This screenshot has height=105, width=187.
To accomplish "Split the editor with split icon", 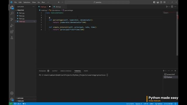I will pyautogui.click(x=172, y=7).
